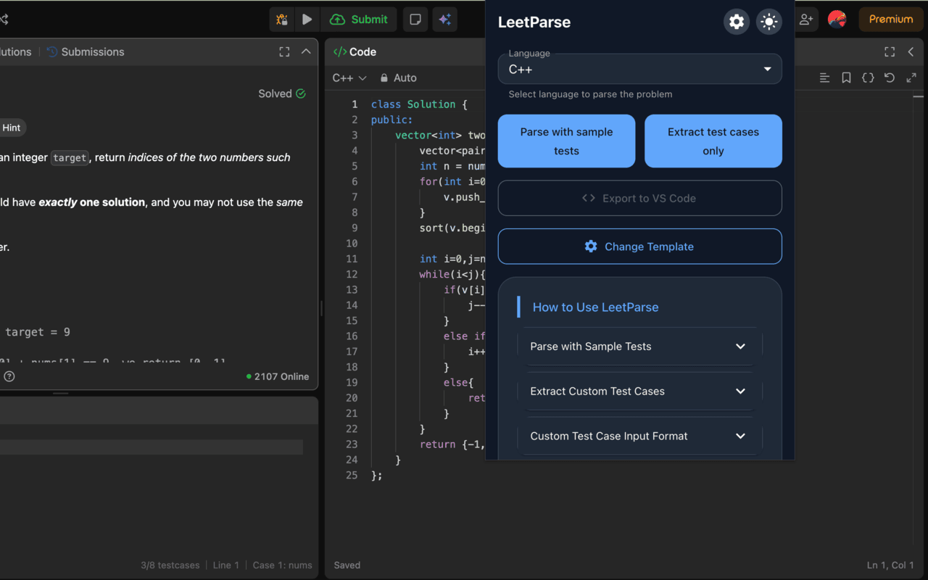Click the bookmark icon in editor toolbar
Image resolution: width=928 pixels, height=580 pixels.
tap(846, 78)
